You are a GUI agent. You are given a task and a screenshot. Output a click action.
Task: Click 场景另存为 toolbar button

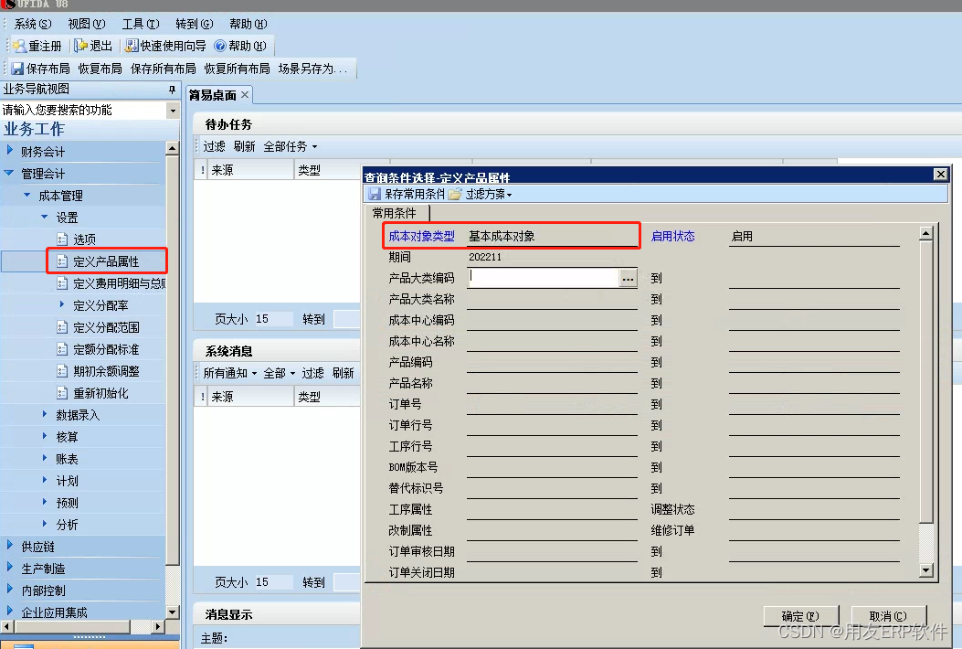tap(312, 69)
